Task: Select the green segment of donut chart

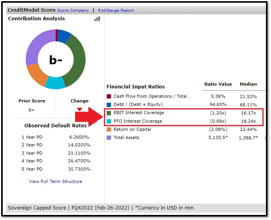Action: (x=77, y=58)
